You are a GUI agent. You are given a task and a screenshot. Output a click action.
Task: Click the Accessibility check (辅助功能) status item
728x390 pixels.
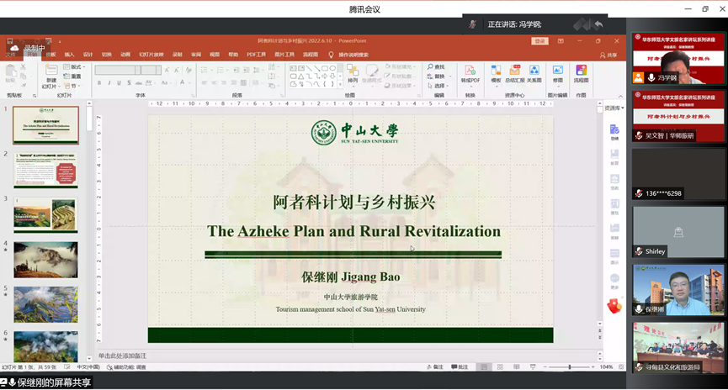(127, 366)
